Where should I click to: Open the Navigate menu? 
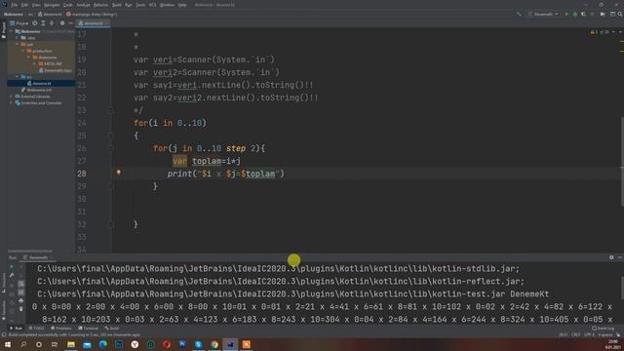pos(52,5)
